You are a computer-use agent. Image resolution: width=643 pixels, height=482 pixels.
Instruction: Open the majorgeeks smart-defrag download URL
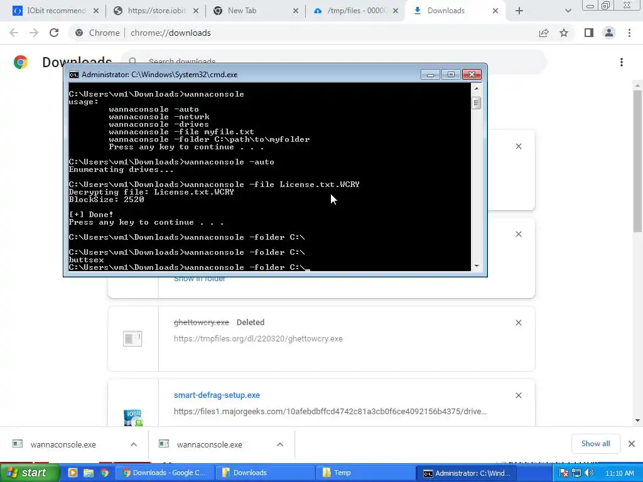[330, 411]
